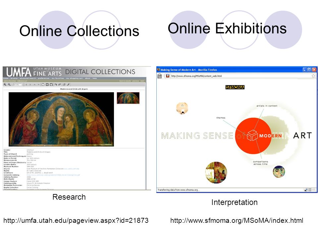Click the round face portrait thumbnail

pos(279,172)
